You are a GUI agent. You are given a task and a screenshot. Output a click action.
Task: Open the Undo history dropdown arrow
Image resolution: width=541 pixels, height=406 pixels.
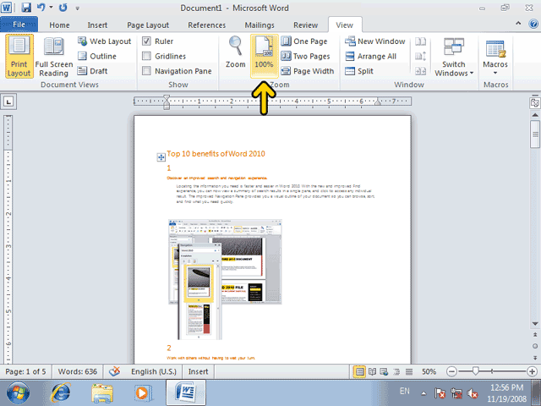[51, 8]
